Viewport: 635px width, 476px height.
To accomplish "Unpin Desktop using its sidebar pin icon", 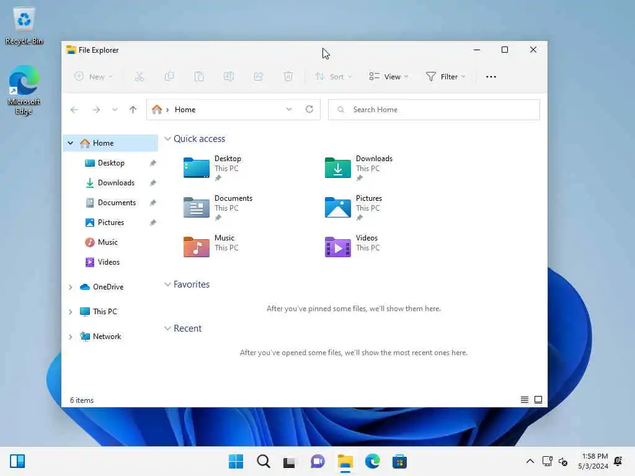I will tap(153, 163).
